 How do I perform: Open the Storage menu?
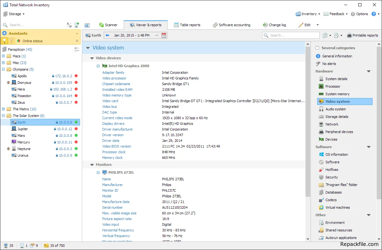14,14
